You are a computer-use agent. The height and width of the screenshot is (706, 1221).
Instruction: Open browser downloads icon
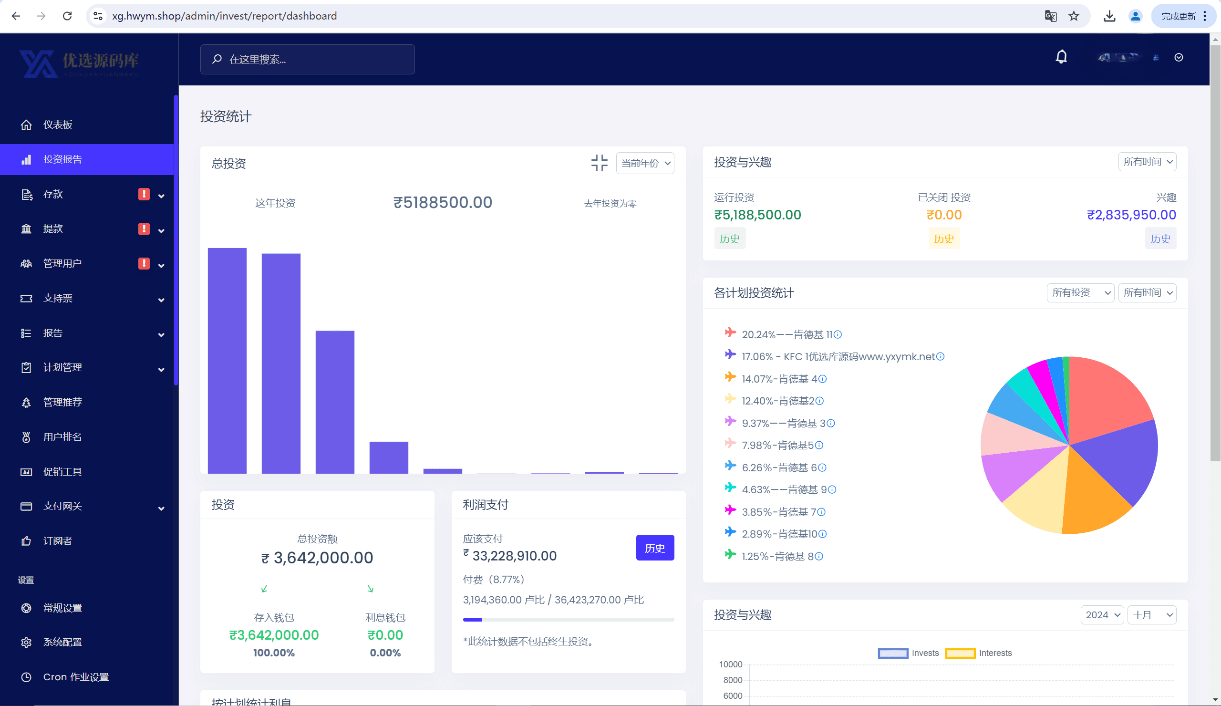pos(1109,16)
